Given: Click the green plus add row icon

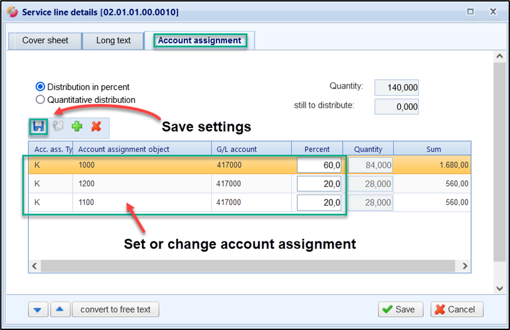Looking at the screenshot, I should pyautogui.click(x=77, y=127).
